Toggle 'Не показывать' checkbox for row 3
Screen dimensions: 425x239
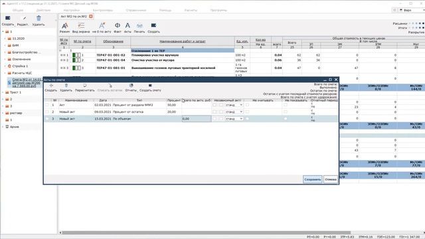[x=286, y=119]
